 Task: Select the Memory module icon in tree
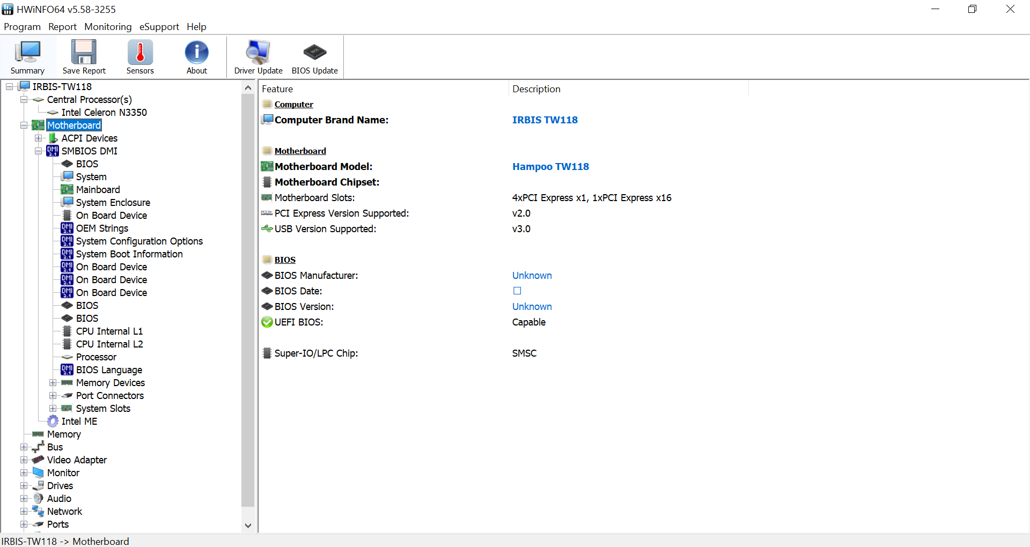(x=38, y=434)
